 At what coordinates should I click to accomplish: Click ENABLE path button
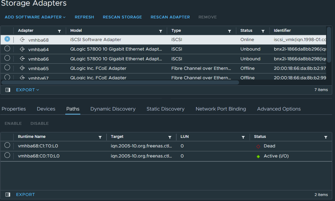point(13,123)
